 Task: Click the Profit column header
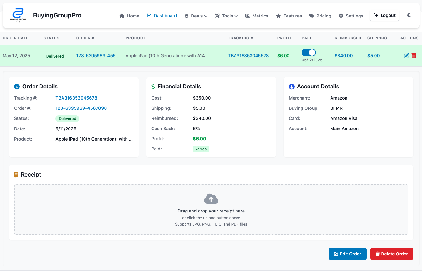285,38
